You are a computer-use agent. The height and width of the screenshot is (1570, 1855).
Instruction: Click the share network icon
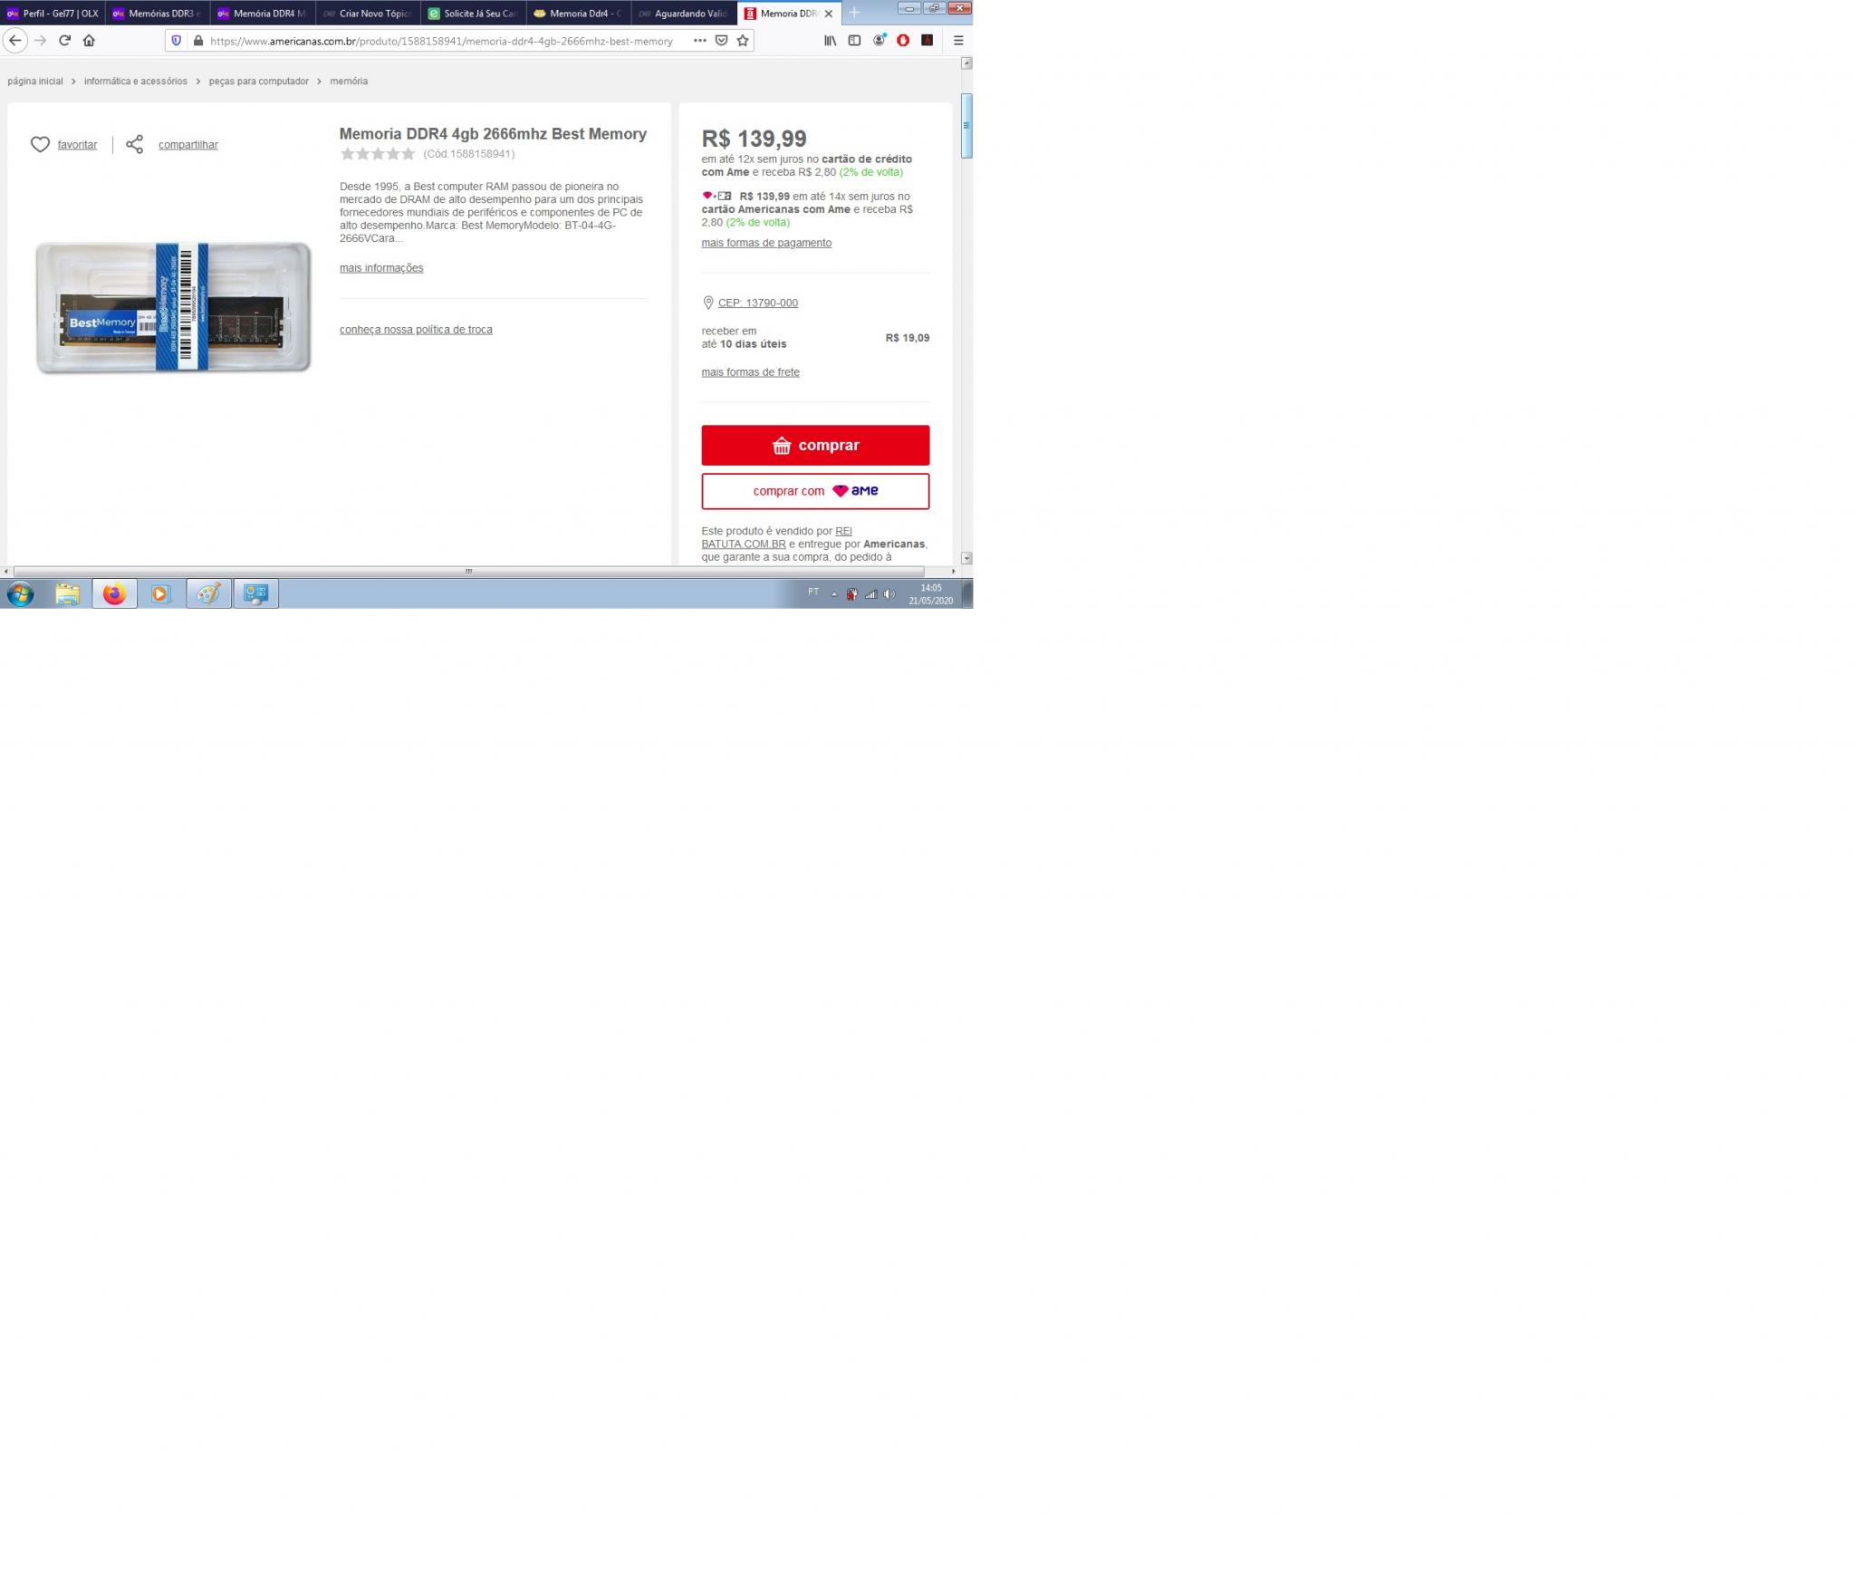pos(135,145)
